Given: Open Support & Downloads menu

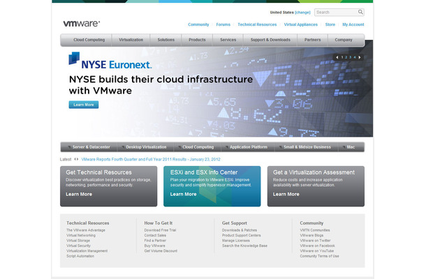Looking at the screenshot, I should [x=270, y=40].
